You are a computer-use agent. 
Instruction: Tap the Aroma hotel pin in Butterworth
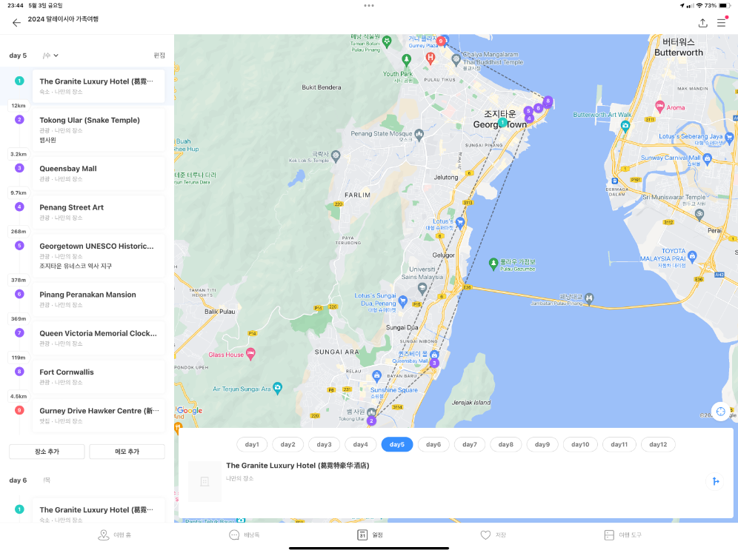coord(659,107)
